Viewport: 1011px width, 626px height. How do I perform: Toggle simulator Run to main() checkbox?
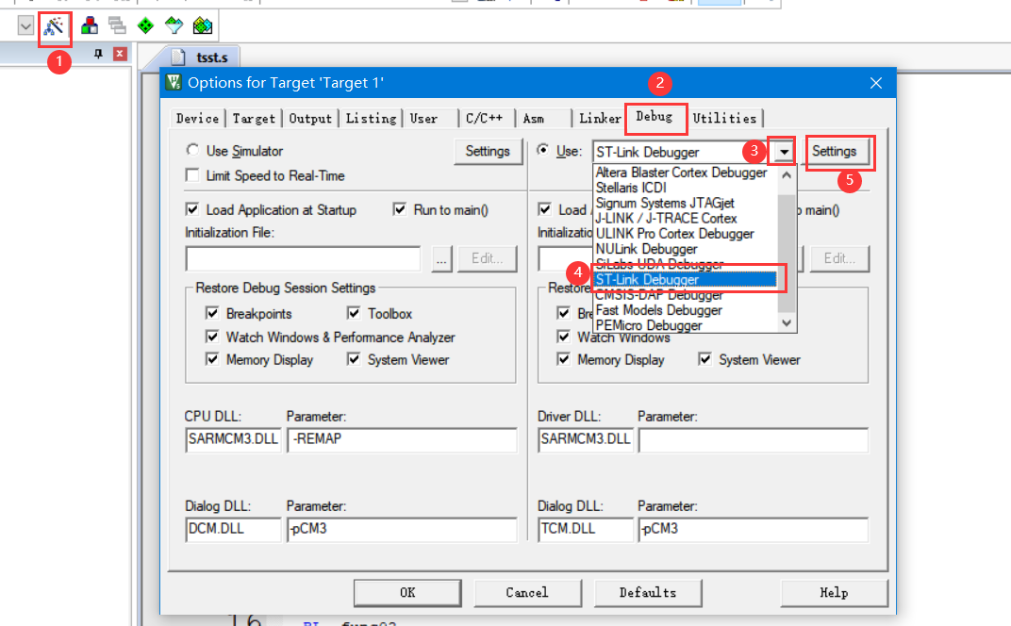400,209
